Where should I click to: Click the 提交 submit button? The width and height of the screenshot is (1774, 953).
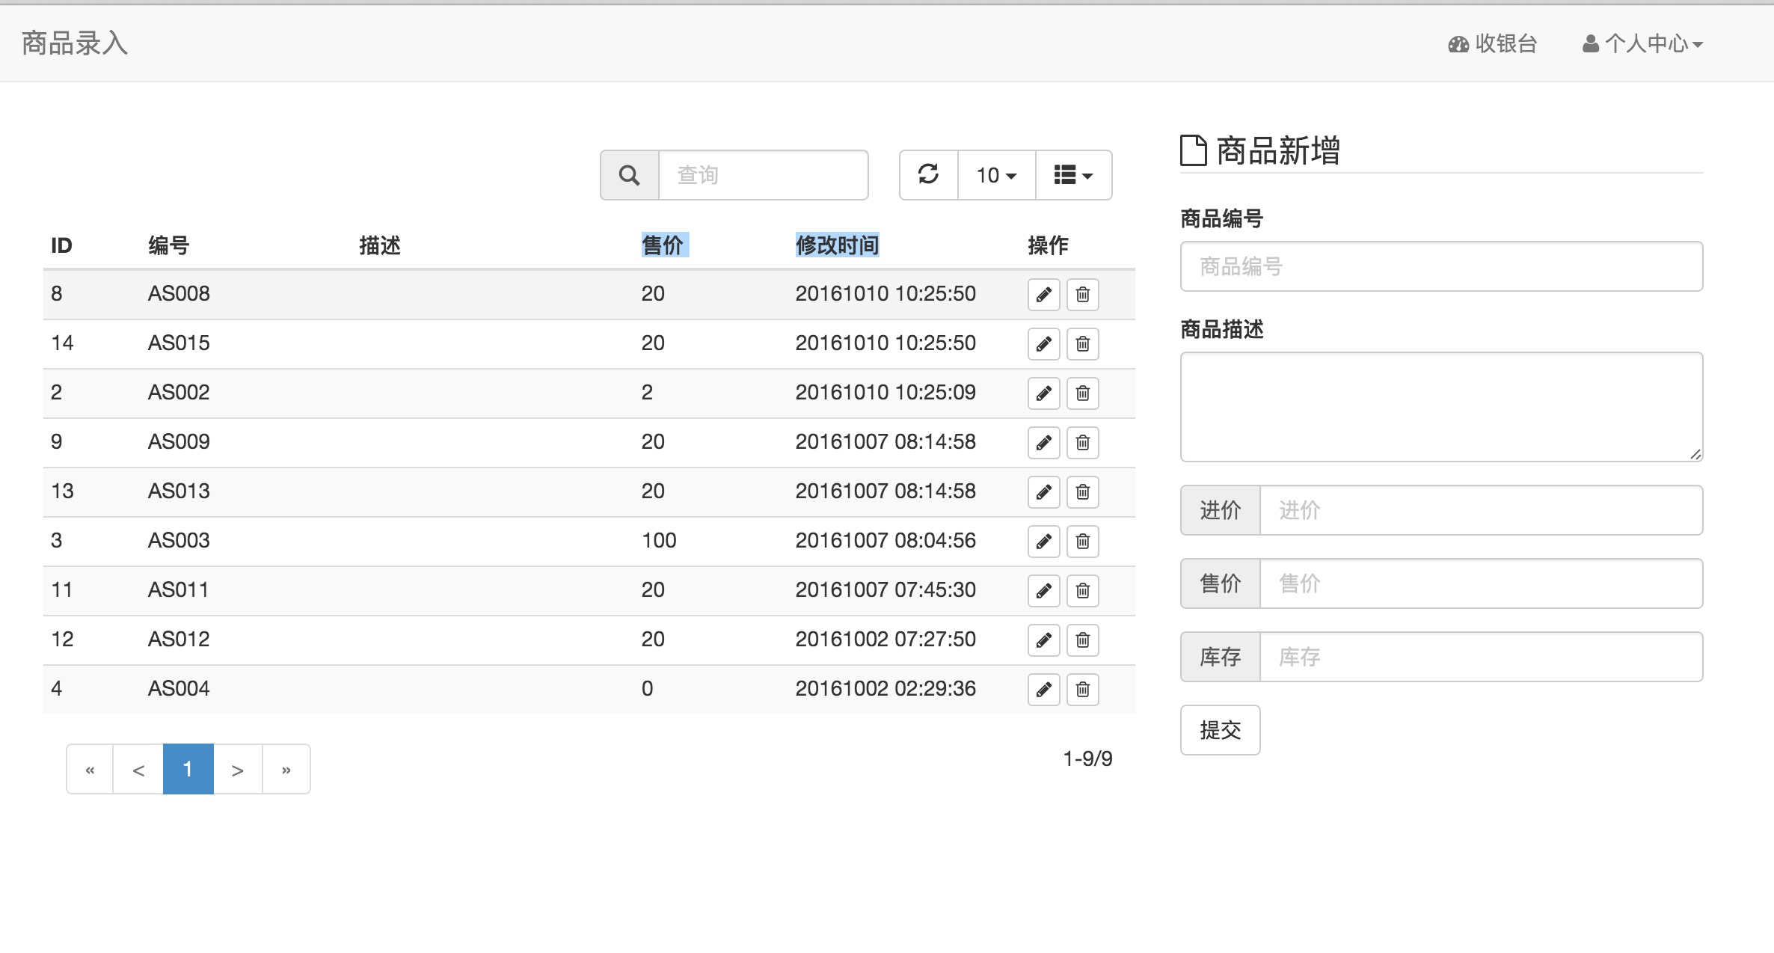[1220, 730]
